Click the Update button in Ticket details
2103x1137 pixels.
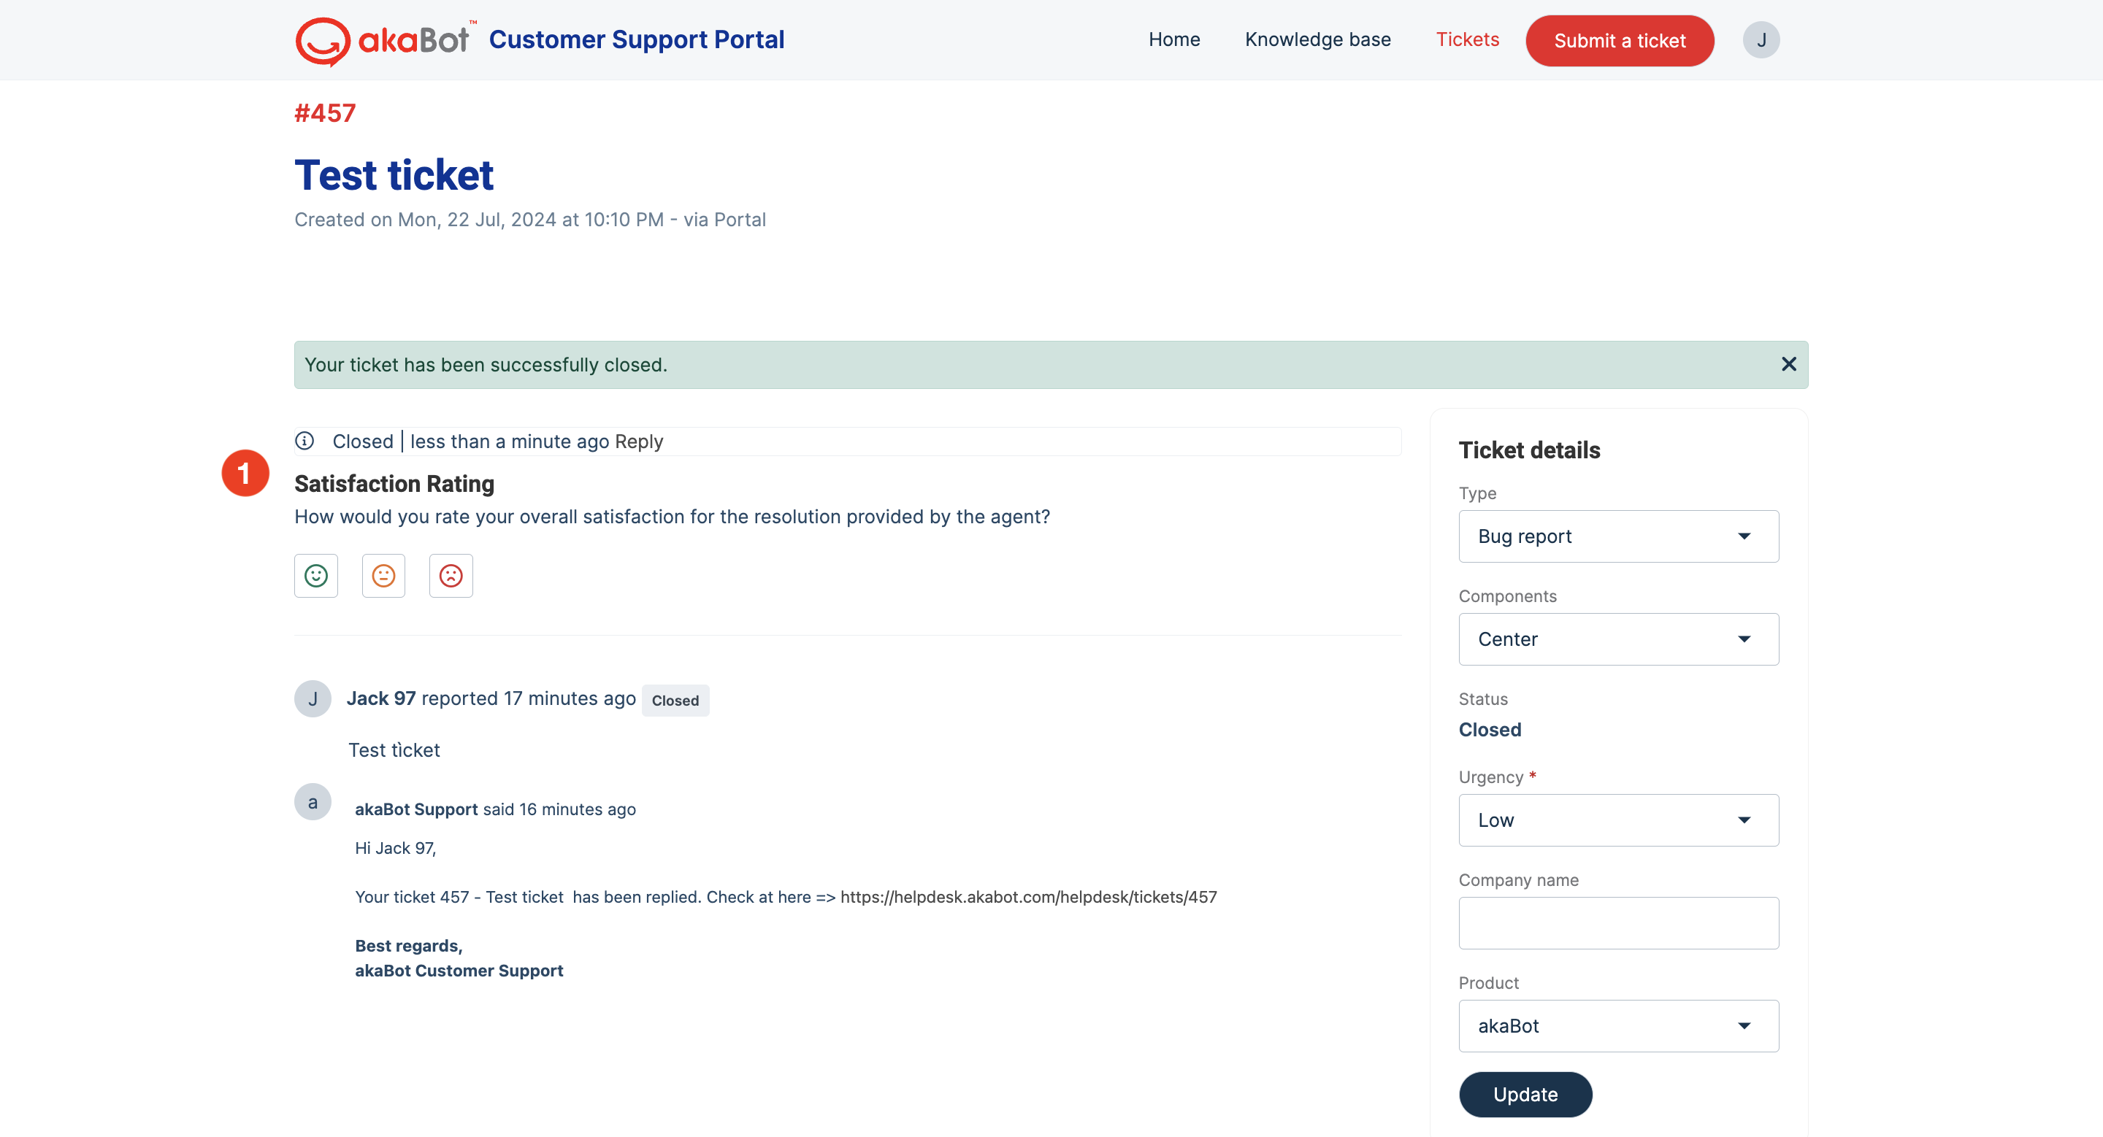[1525, 1094]
